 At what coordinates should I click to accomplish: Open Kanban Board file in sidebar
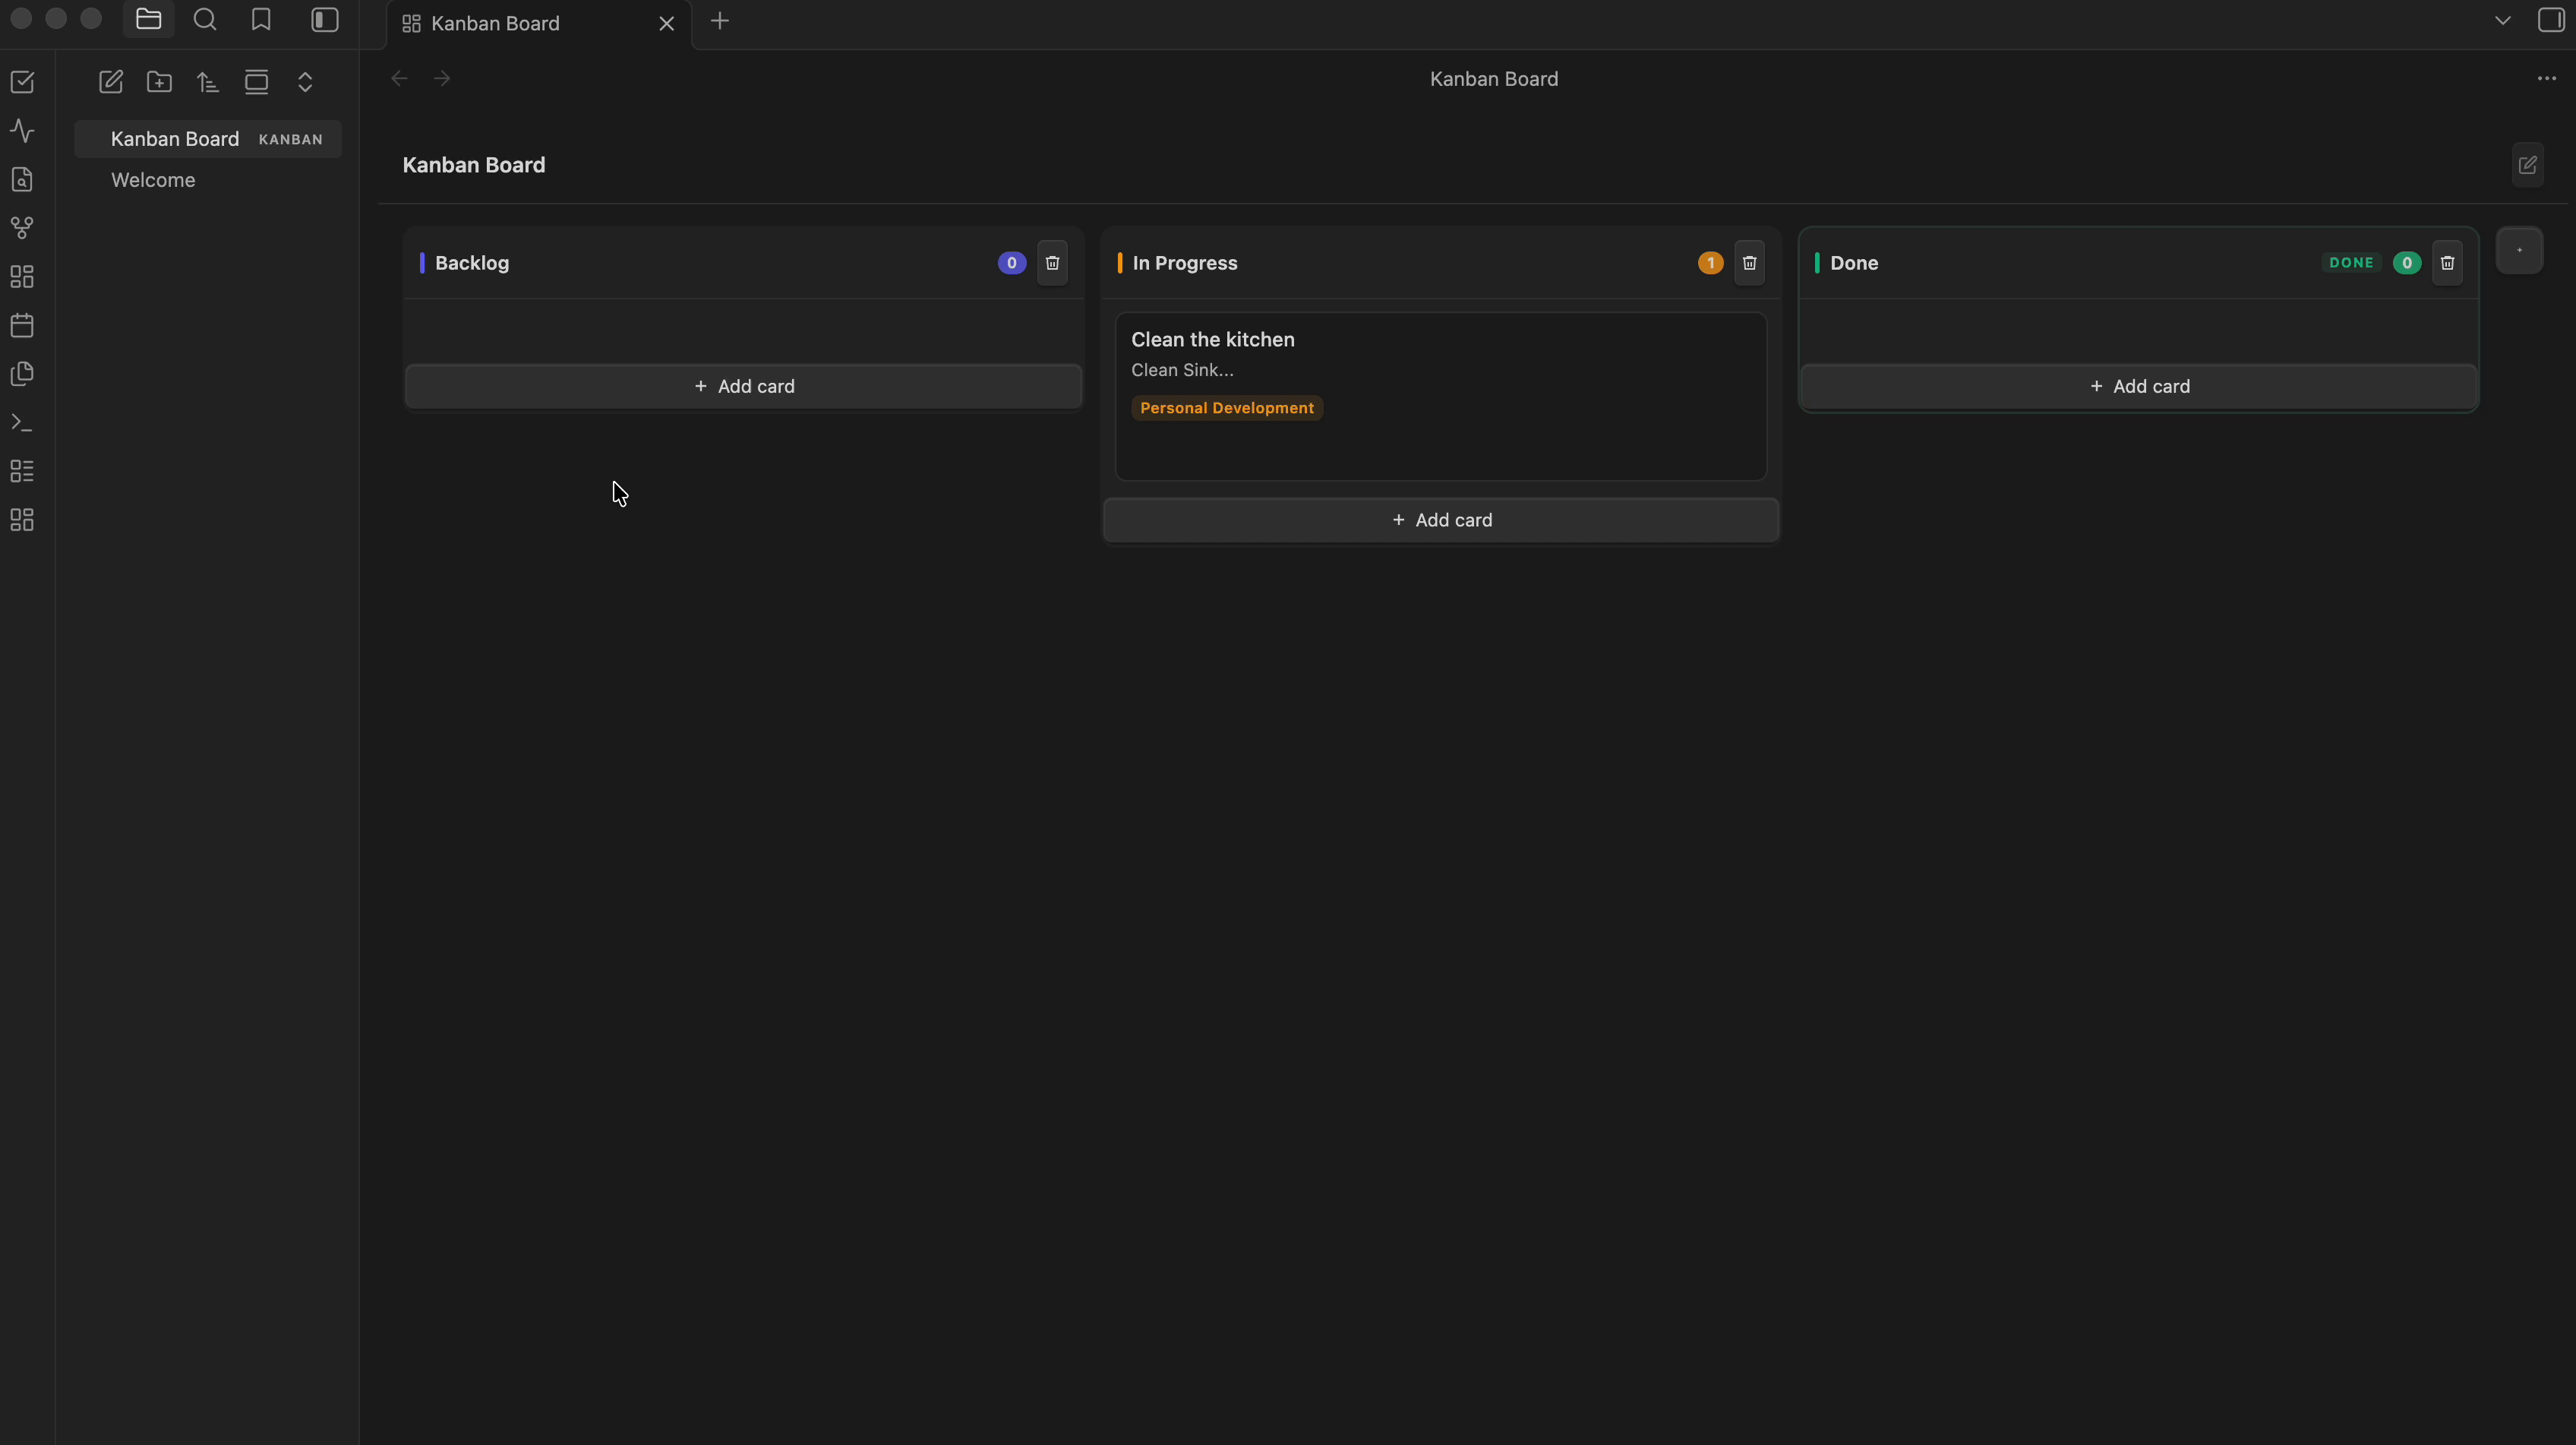[208, 139]
